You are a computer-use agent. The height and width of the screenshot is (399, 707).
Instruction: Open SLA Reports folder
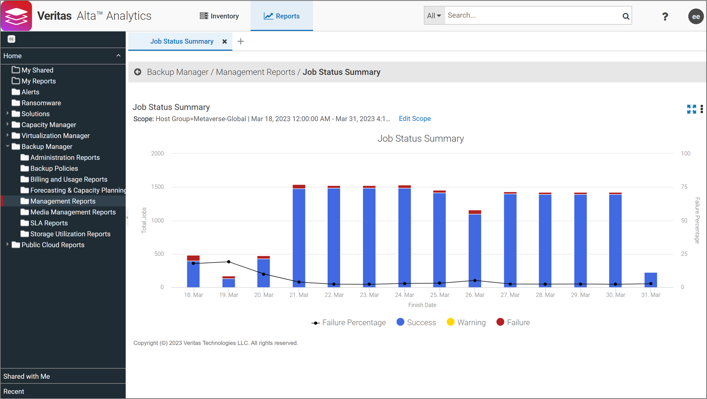(44, 223)
